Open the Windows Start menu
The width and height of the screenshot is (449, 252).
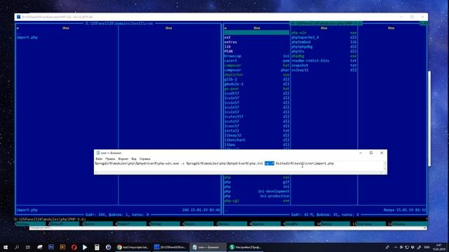[6, 247]
